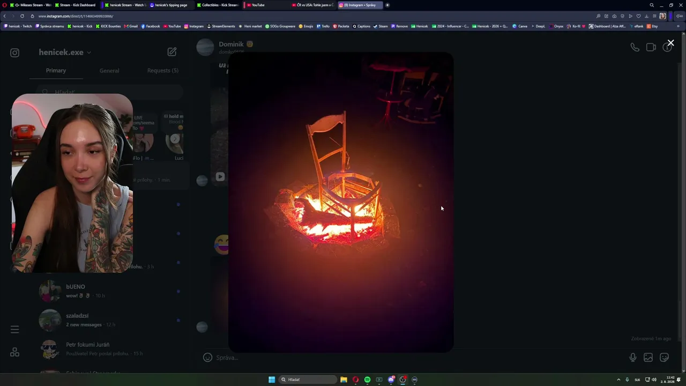The image size is (686, 386).
Task: Compose a new Instagram message
Action: [x=172, y=52]
